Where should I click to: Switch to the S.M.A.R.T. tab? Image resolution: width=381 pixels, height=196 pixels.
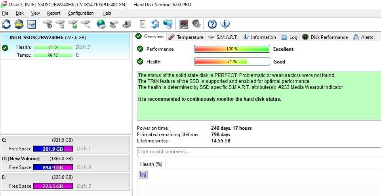[x=223, y=37]
